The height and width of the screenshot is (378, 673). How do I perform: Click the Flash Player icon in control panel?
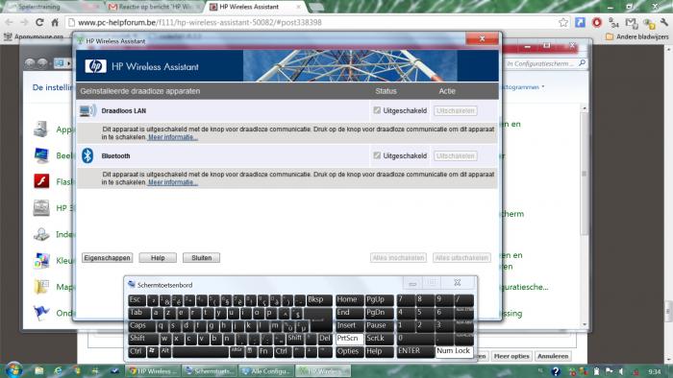[x=41, y=181]
